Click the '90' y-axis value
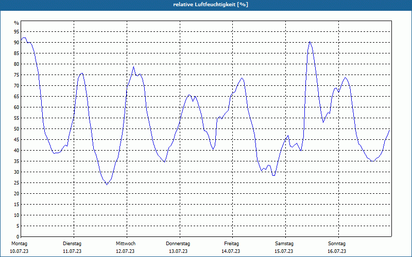This screenshot has width=412, height=257. pos(16,43)
